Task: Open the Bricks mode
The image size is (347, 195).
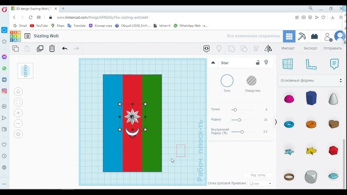Action: (x=314, y=36)
